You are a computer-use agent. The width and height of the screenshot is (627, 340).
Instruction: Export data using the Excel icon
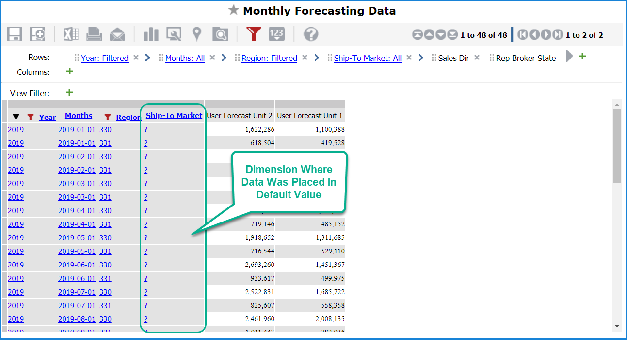click(x=71, y=34)
